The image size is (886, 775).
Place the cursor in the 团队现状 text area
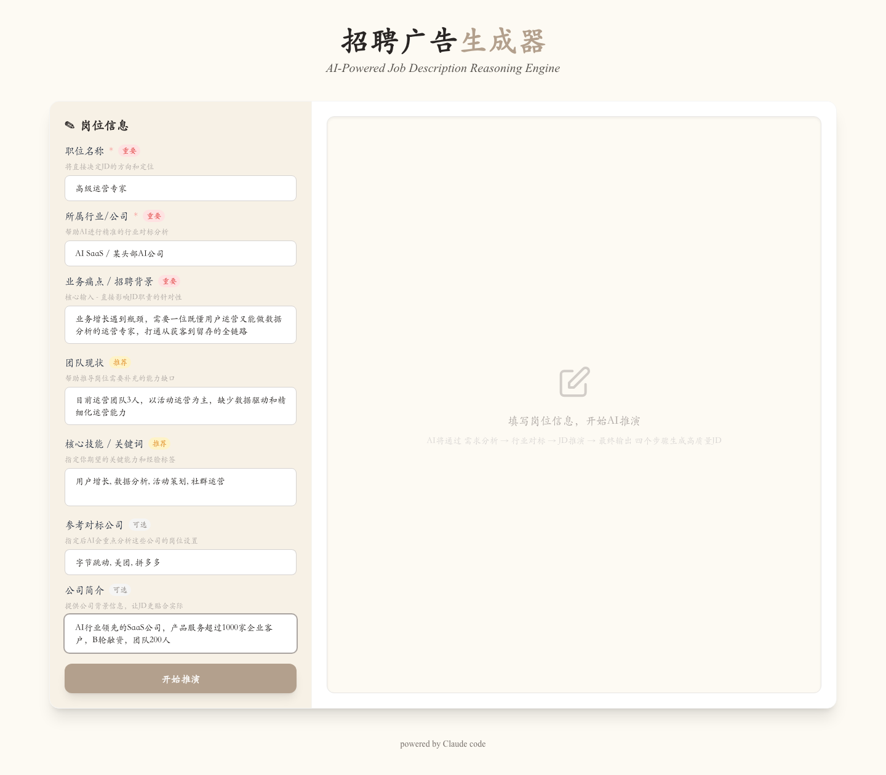(180, 406)
